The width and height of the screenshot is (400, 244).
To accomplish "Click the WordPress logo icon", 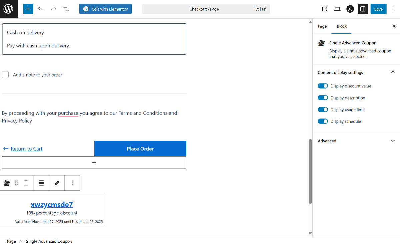I will pos(9,9).
